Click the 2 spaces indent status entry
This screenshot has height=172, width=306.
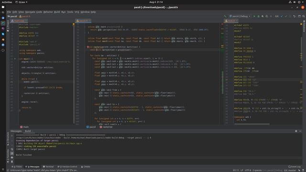point(257,170)
